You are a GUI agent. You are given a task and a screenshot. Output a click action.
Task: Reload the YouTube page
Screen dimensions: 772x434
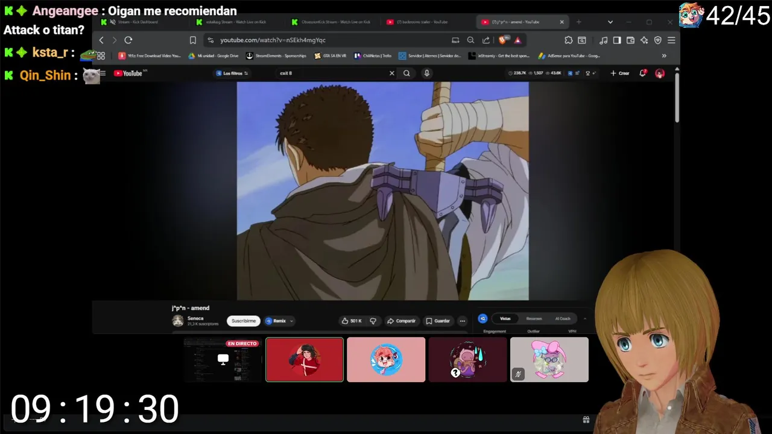[128, 40]
